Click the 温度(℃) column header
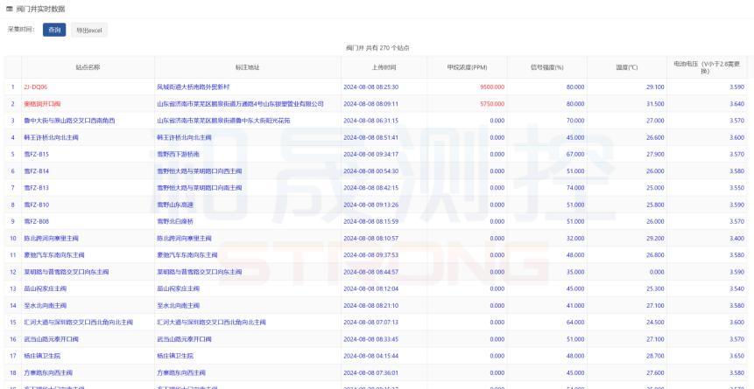This screenshot has width=754, height=389. tap(627, 67)
